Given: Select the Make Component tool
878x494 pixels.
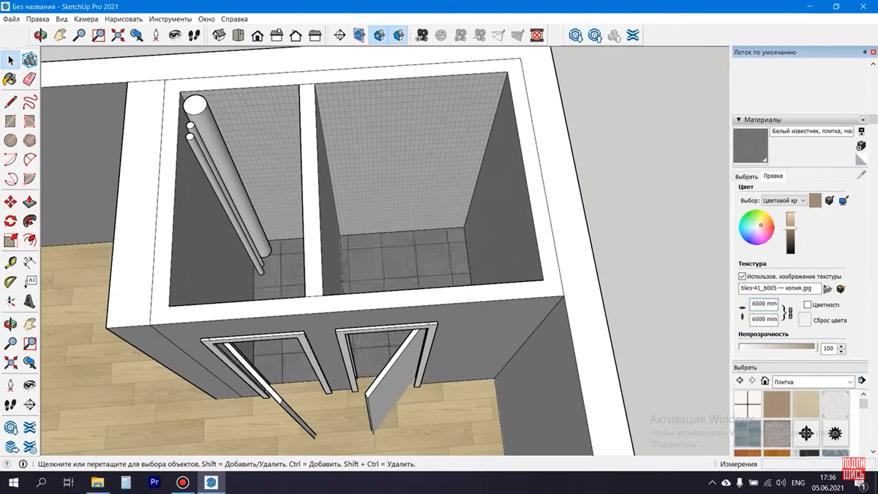Looking at the screenshot, I should point(29,60).
